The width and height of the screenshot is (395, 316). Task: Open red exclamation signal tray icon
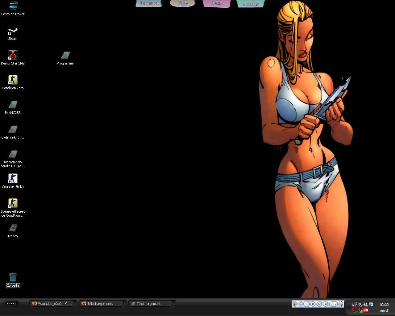(x=360, y=310)
